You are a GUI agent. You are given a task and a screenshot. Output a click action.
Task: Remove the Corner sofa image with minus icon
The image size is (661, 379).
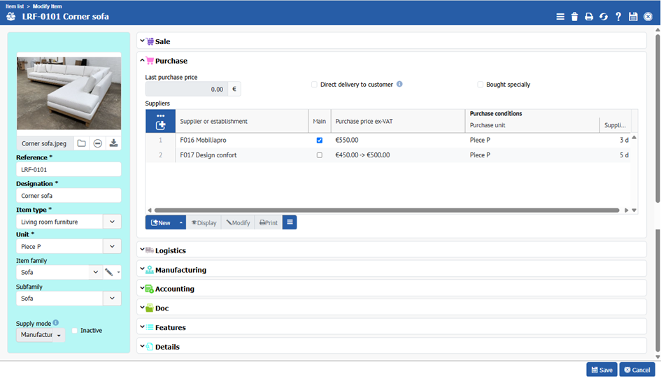coord(98,143)
